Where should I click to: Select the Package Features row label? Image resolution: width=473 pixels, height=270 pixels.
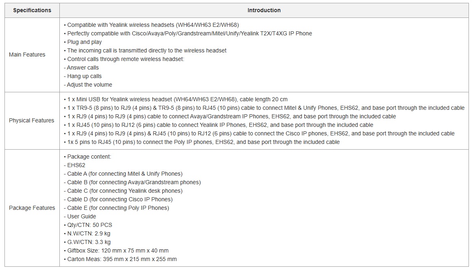point(32,208)
